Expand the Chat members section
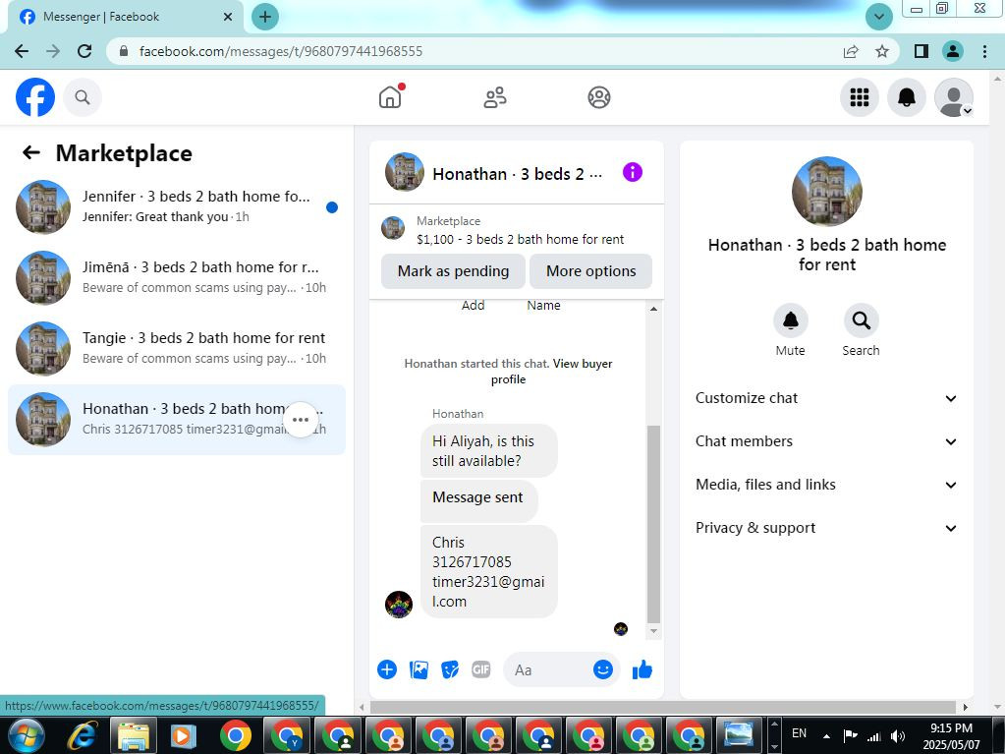Screen dimensions: 1005x754 pyautogui.click(x=827, y=441)
